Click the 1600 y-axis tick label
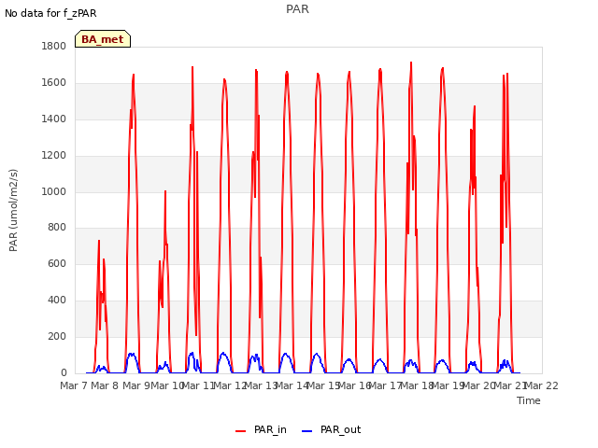This screenshot has height=448, width=598. click(x=54, y=83)
